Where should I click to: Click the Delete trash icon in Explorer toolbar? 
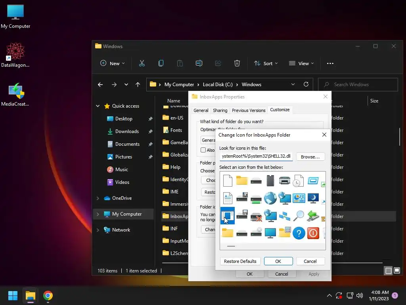[237, 63]
